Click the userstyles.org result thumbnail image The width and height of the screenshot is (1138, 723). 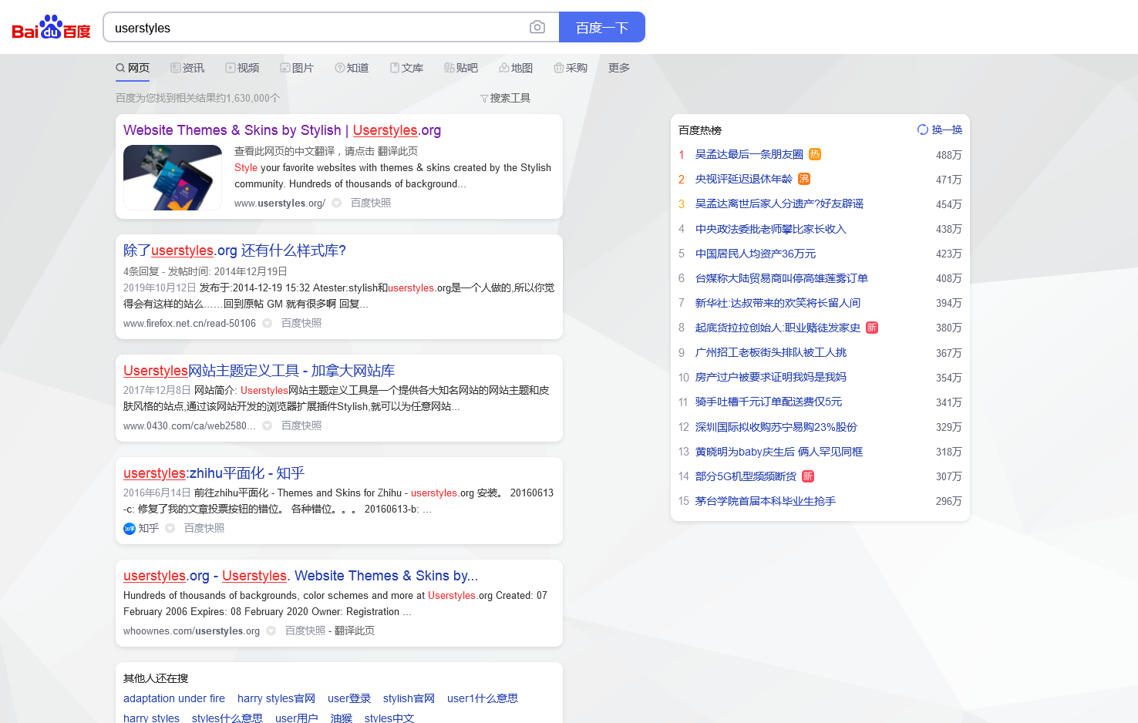[x=173, y=177]
